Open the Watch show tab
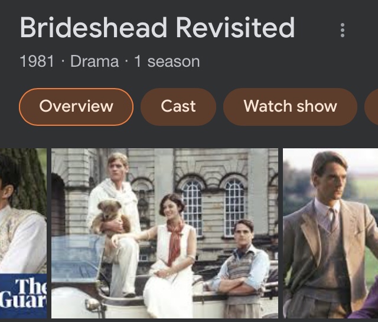 290,106
